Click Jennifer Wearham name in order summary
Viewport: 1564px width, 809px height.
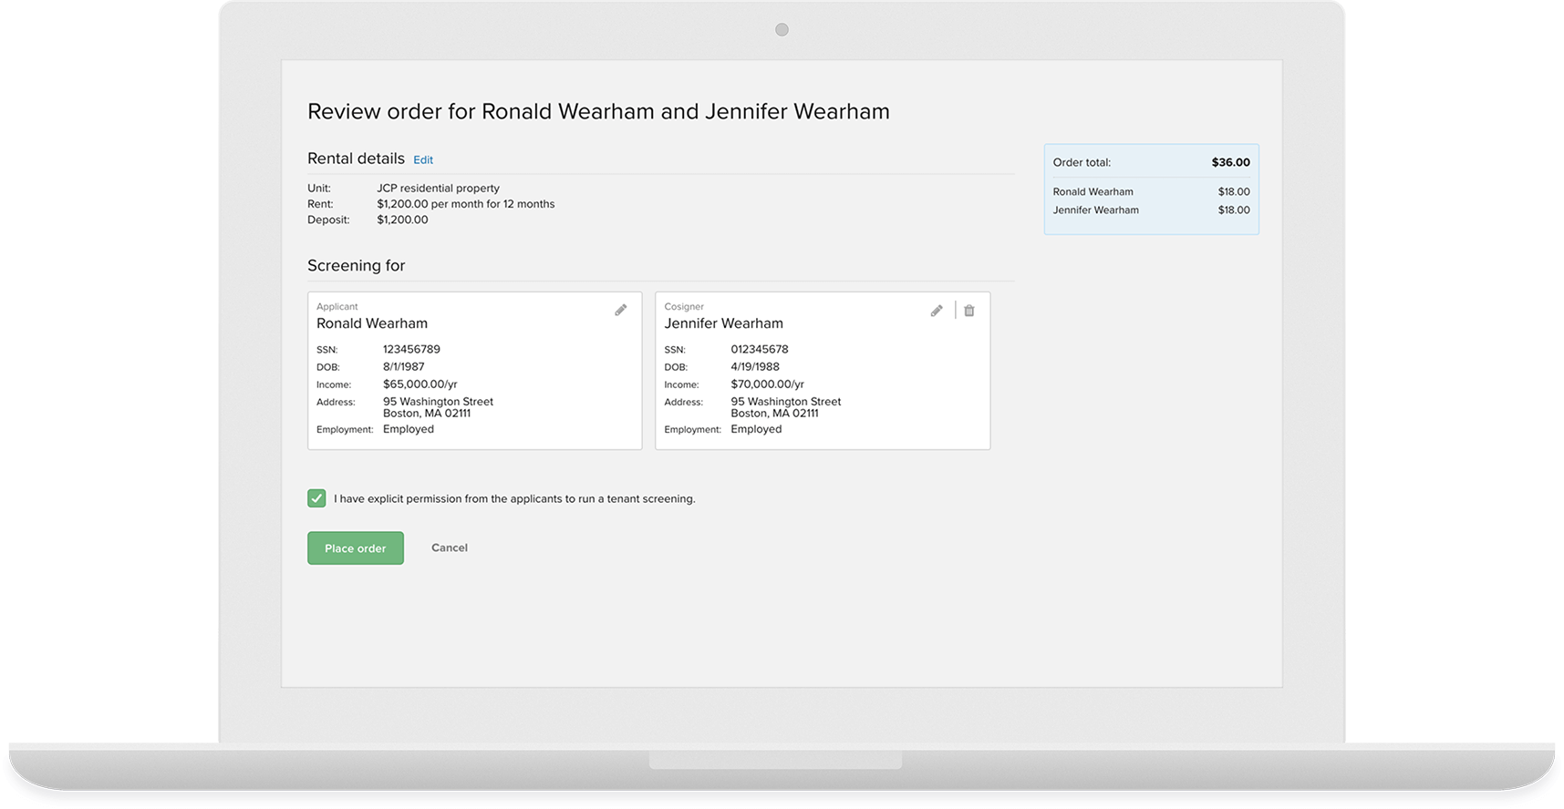point(1095,210)
